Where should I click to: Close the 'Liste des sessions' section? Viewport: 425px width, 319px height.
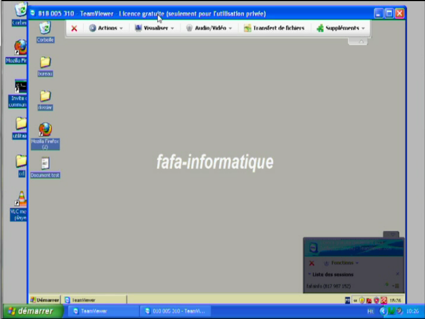tap(397, 274)
